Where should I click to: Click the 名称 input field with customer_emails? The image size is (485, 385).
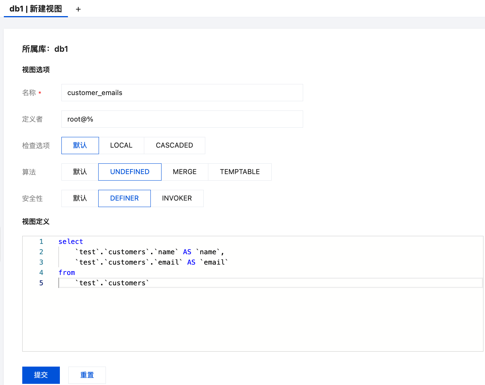click(182, 93)
